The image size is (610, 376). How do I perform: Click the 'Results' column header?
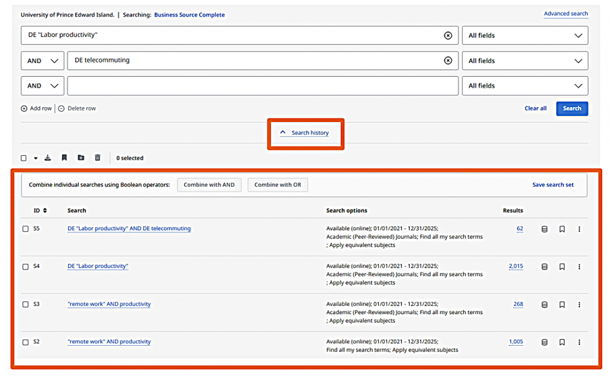(x=513, y=211)
